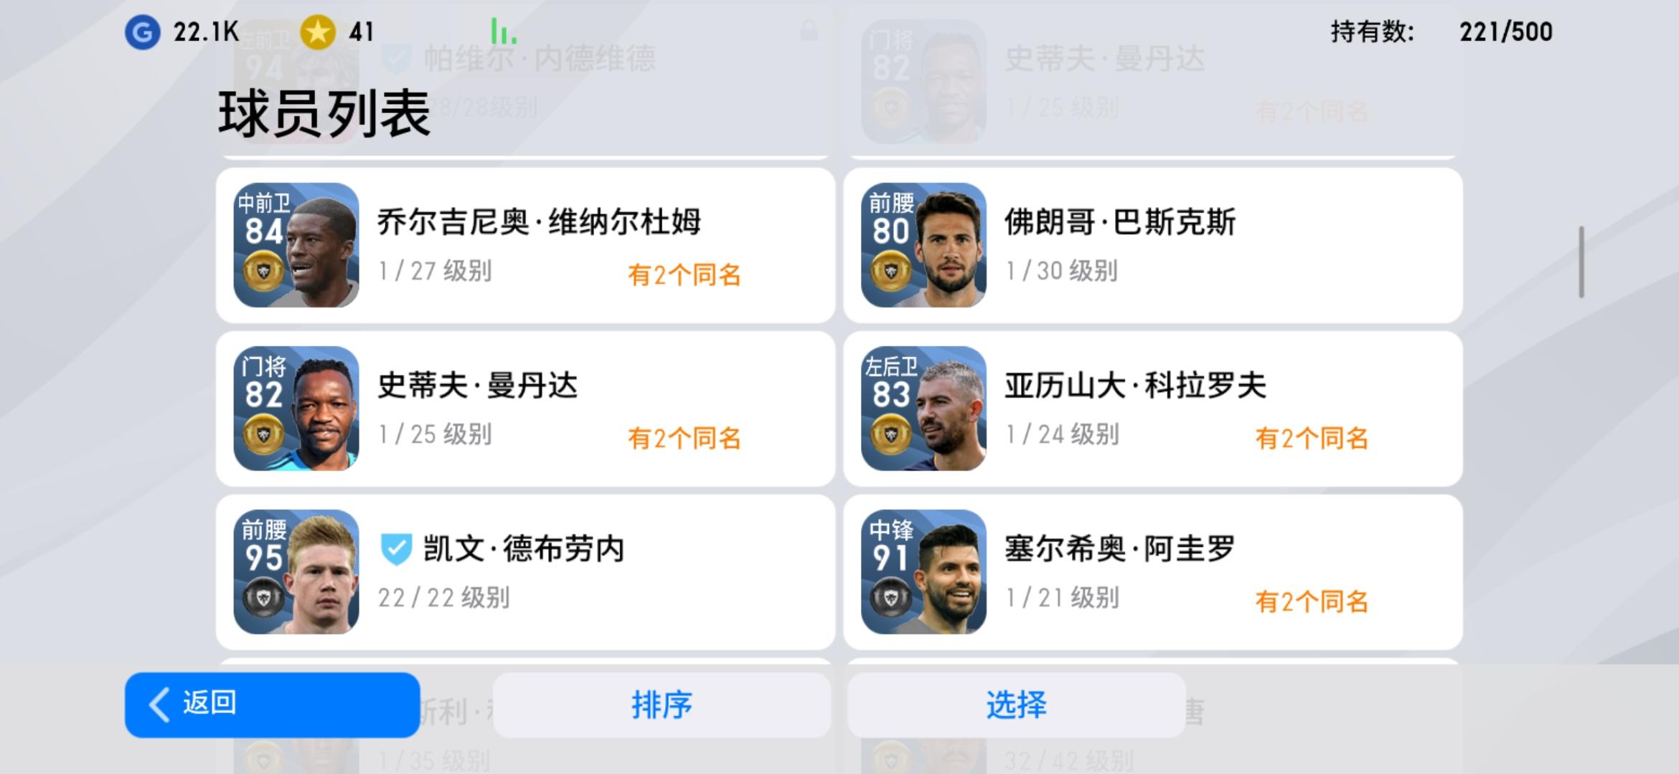Open 亚历山大·科拉罗夫 left-back portrait thumbnail
This screenshot has height=774, width=1679.
923,408
